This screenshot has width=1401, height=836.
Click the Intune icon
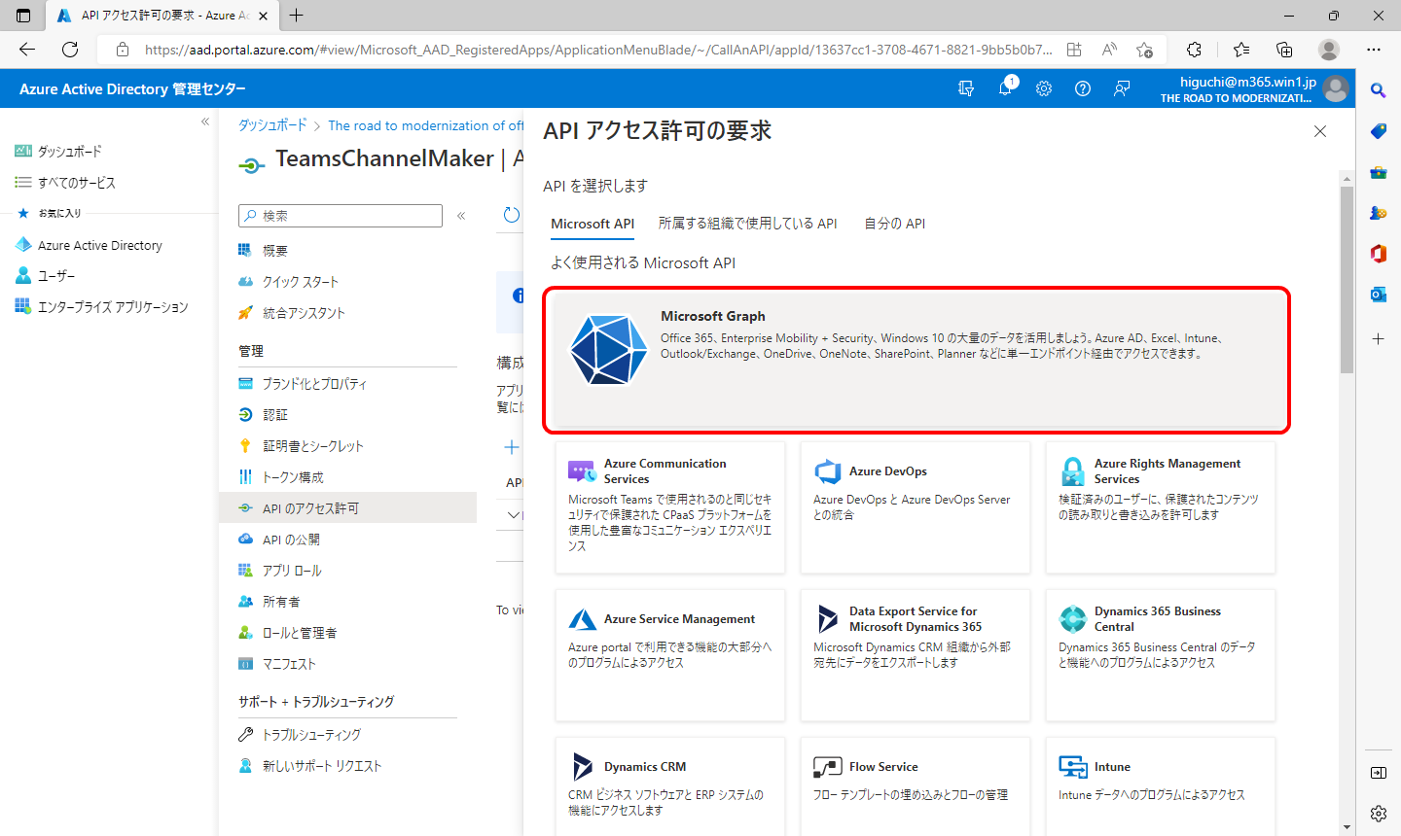point(1073,767)
